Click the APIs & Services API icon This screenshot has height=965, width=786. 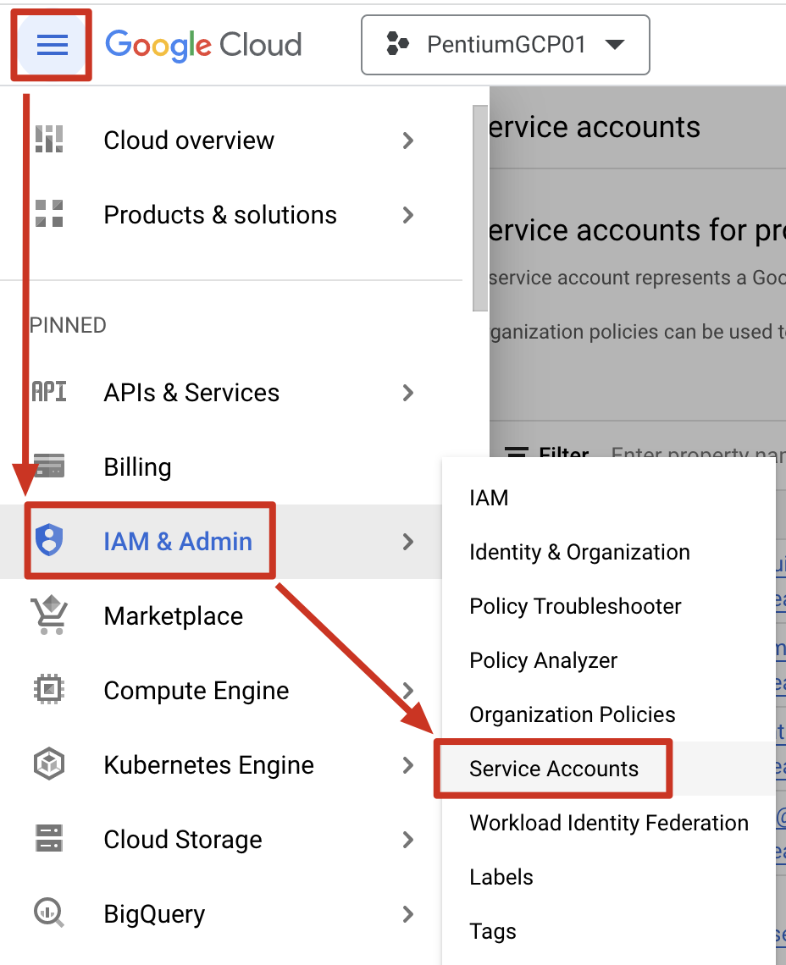(49, 392)
